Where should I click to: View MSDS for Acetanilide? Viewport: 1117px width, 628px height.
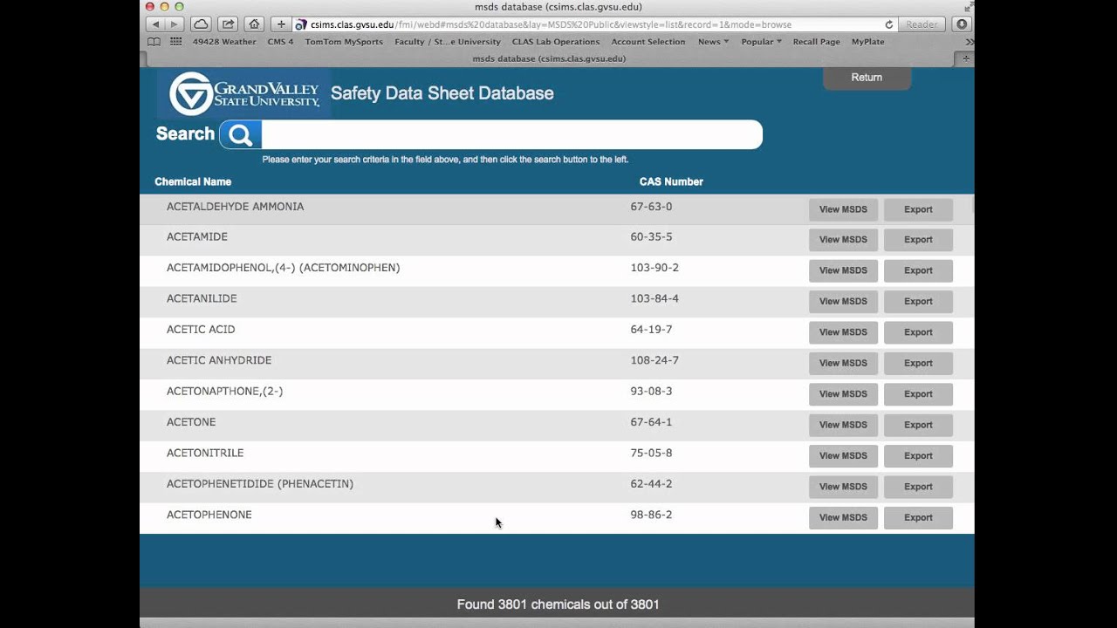tap(843, 302)
